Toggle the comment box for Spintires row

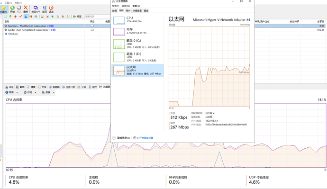pyautogui.click(x=92, y=26)
